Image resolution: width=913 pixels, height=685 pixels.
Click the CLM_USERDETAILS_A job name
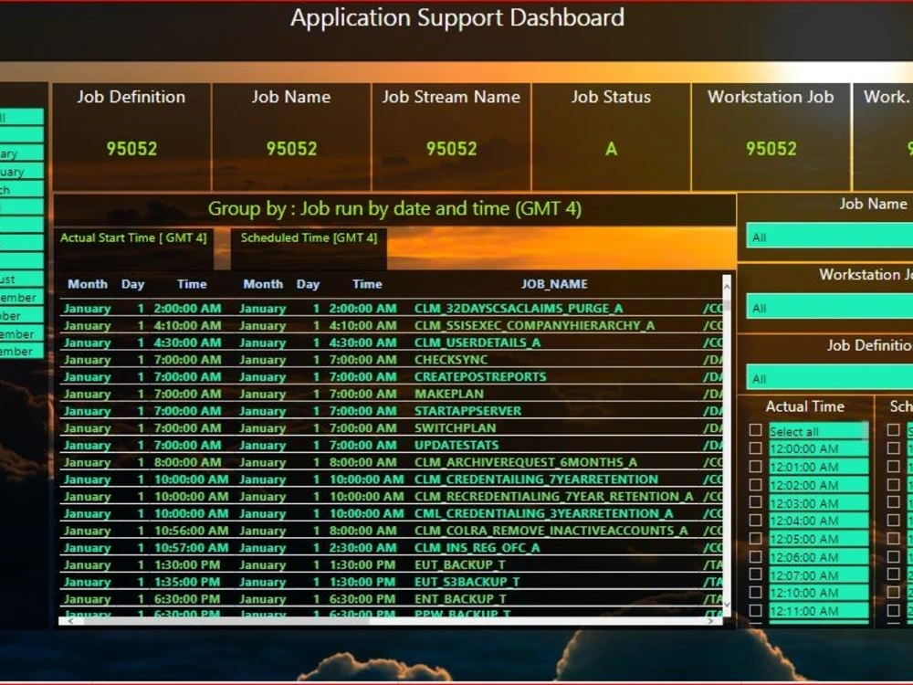pos(477,342)
